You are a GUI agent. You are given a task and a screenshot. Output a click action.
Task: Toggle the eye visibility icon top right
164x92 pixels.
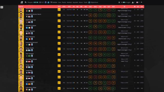[141, 2]
